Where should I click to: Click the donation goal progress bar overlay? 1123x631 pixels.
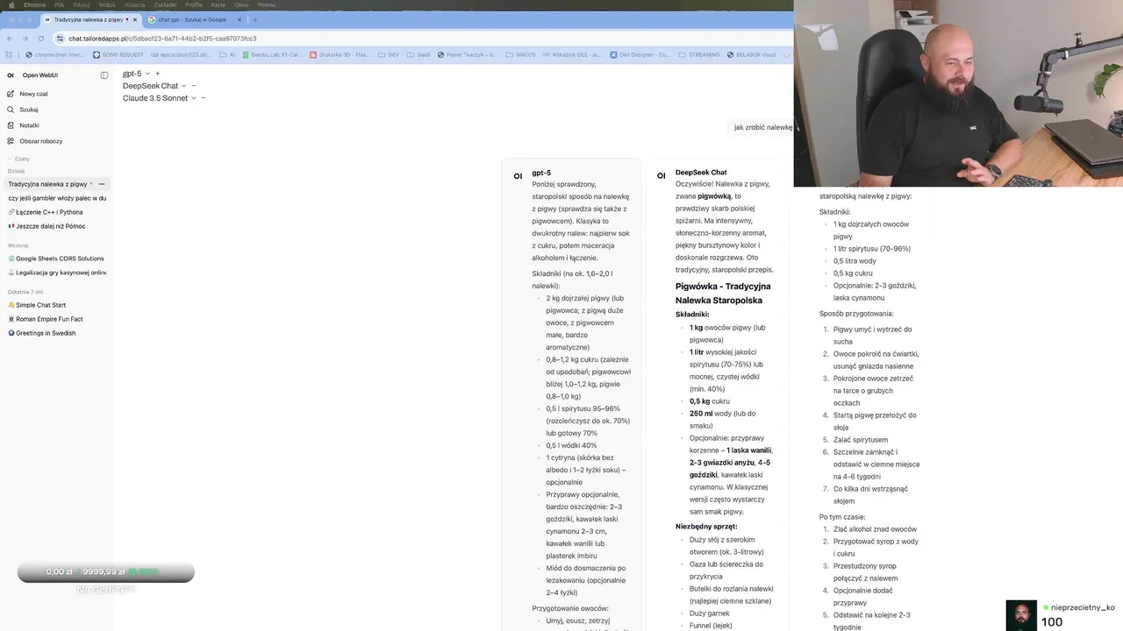coord(105,572)
